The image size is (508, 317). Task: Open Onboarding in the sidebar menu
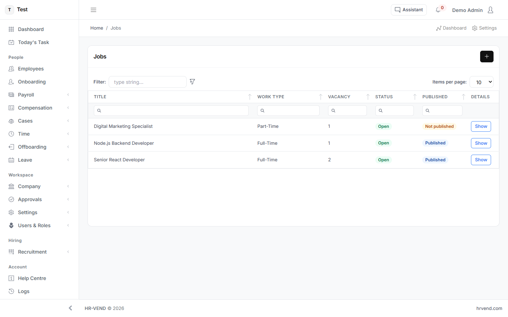(x=39, y=82)
